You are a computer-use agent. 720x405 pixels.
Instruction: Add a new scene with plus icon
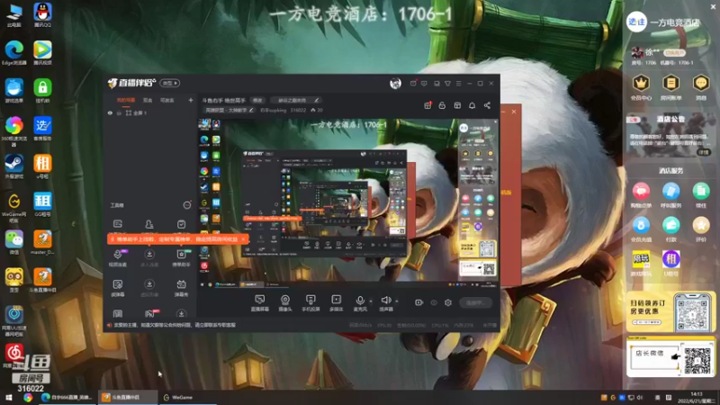click(191, 100)
